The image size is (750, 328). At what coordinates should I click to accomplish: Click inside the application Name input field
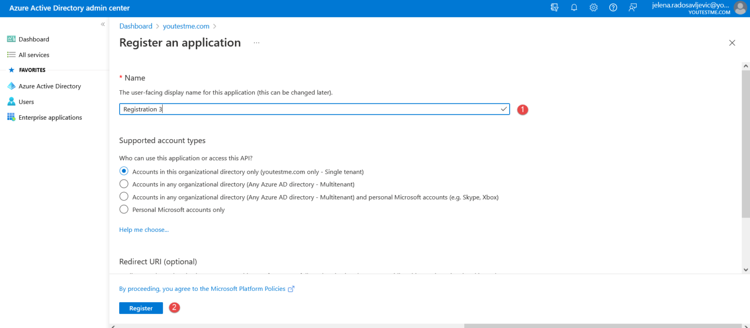[x=312, y=109]
